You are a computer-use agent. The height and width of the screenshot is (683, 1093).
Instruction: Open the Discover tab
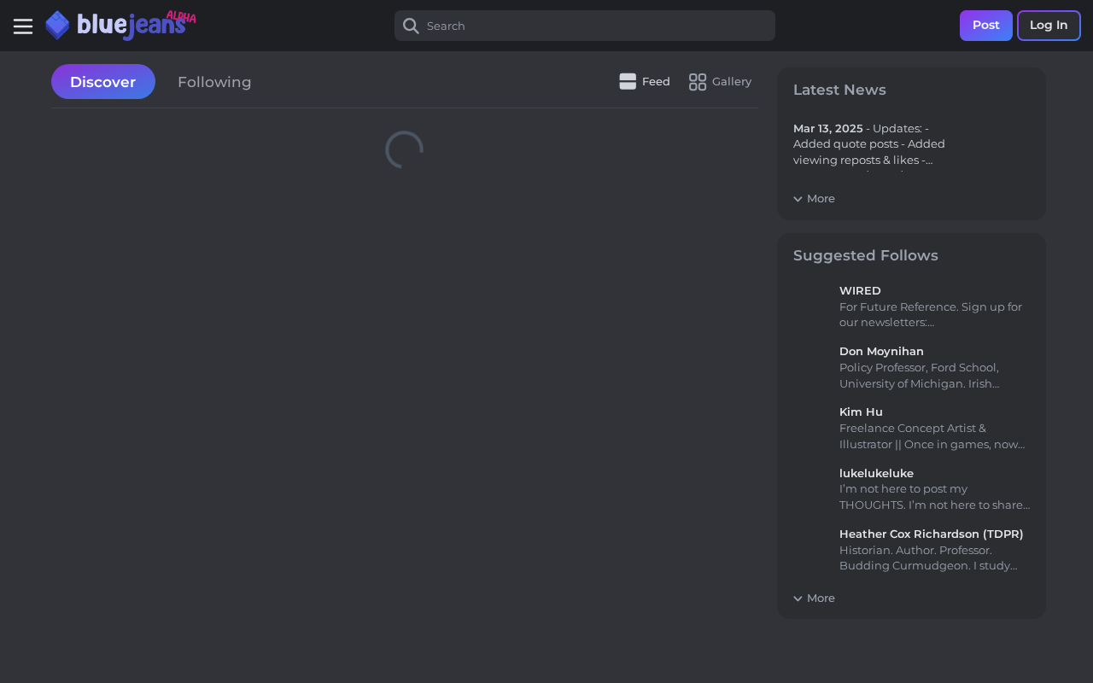[x=103, y=82]
